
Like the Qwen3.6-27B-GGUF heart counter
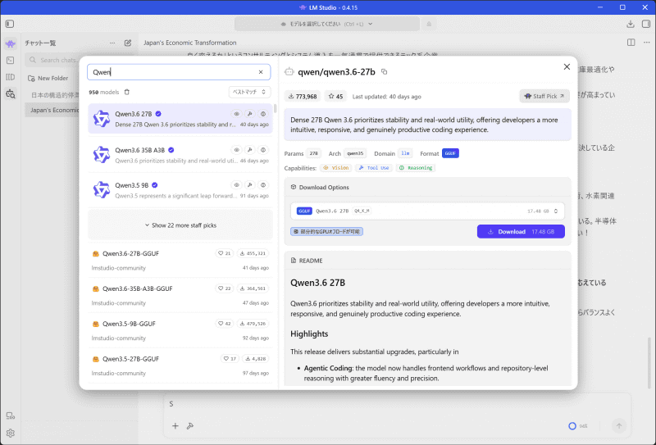pyautogui.click(x=224, y=253)
